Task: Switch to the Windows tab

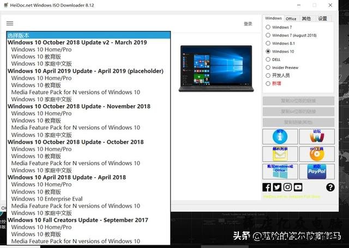Action: click(273, 18)
